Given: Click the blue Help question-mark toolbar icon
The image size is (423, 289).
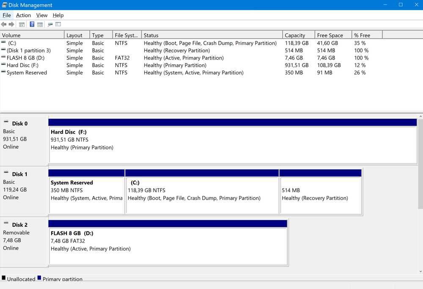Looking at the screenshot, I should (32, 24).
